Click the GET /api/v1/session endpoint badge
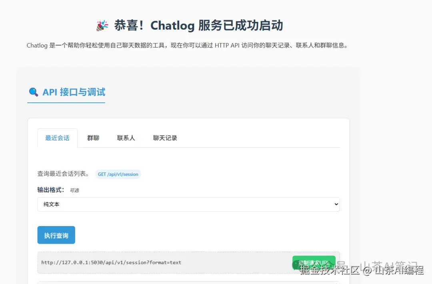This screenshot has height=284, width=432. pos(118,174)
